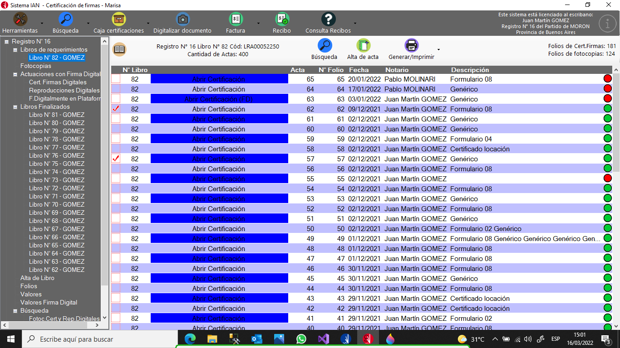Open WhatsApp from the Windows taskbar

click(x=301, y=338)
